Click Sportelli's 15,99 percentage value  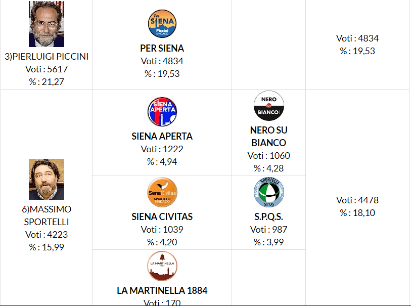click(47, 247)
